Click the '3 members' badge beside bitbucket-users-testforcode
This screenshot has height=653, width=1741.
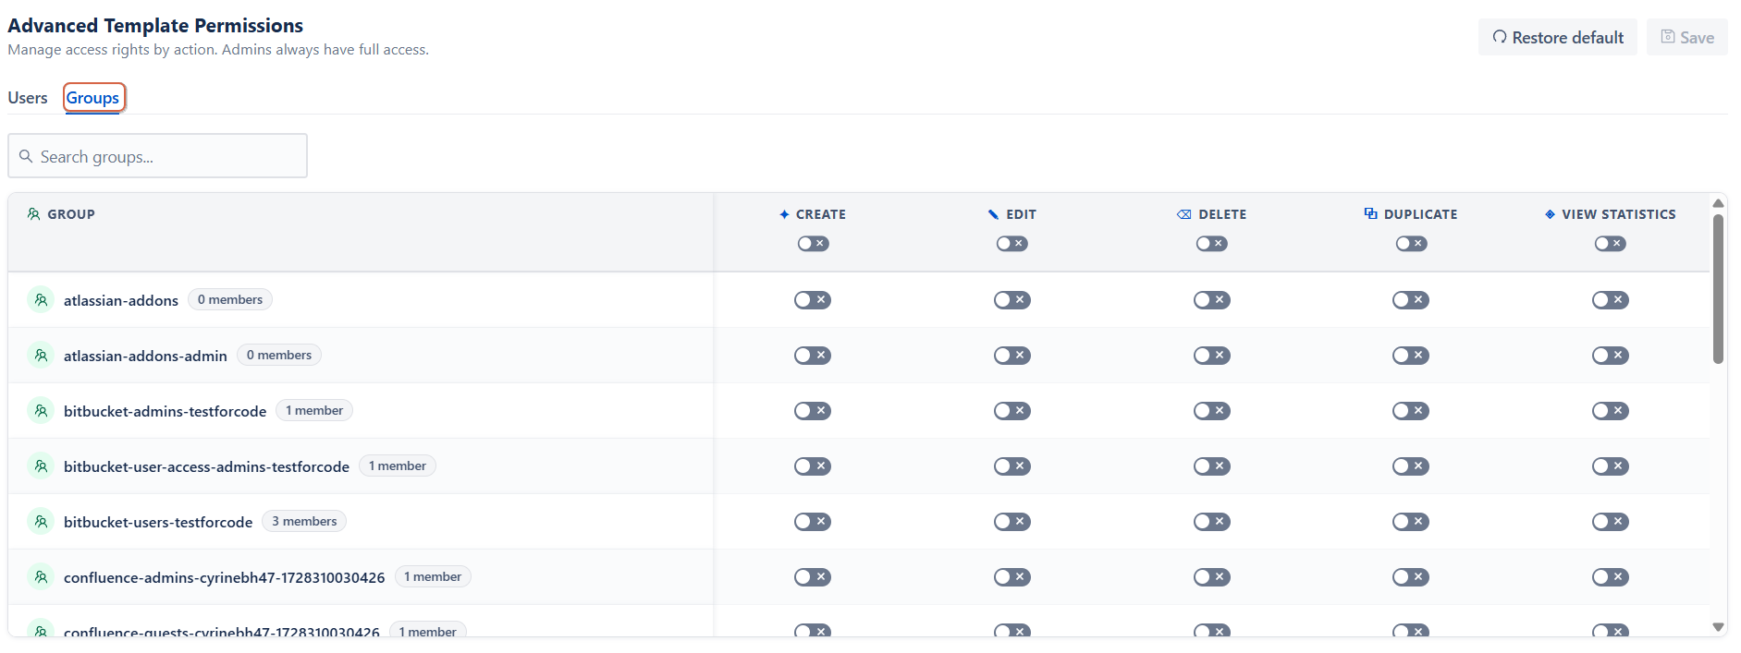coord(304,521)
